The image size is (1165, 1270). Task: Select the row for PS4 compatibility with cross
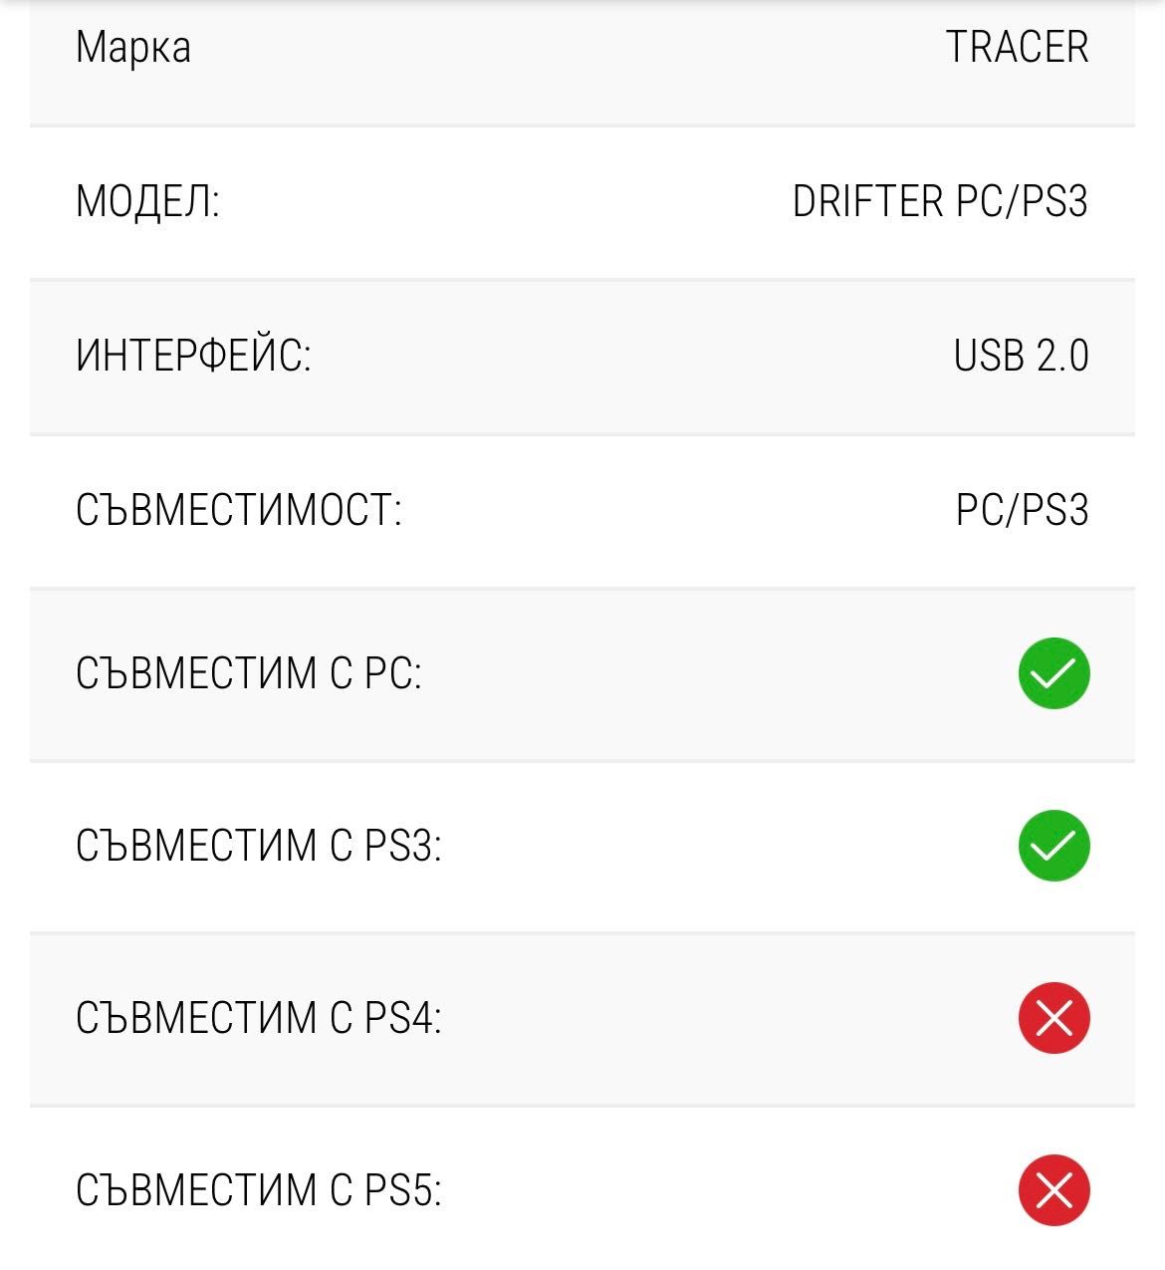point(582,1018)
